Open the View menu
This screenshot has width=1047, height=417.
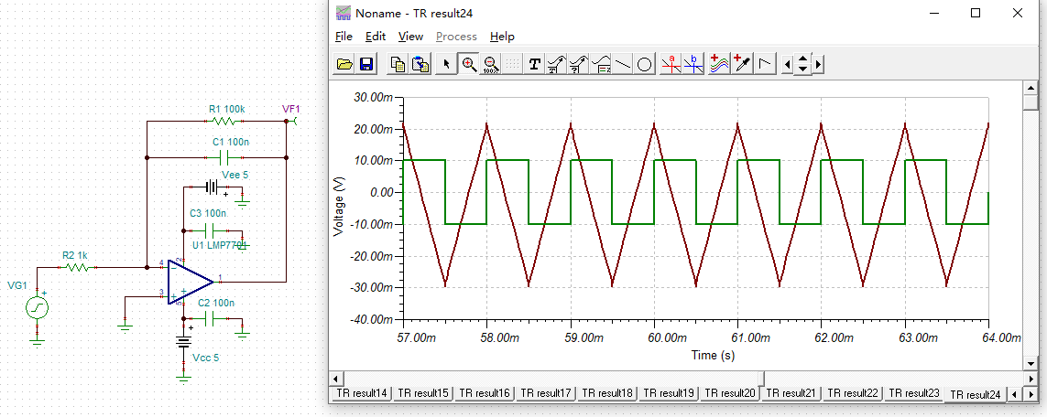pyautogui.click(x=410, y=36)
